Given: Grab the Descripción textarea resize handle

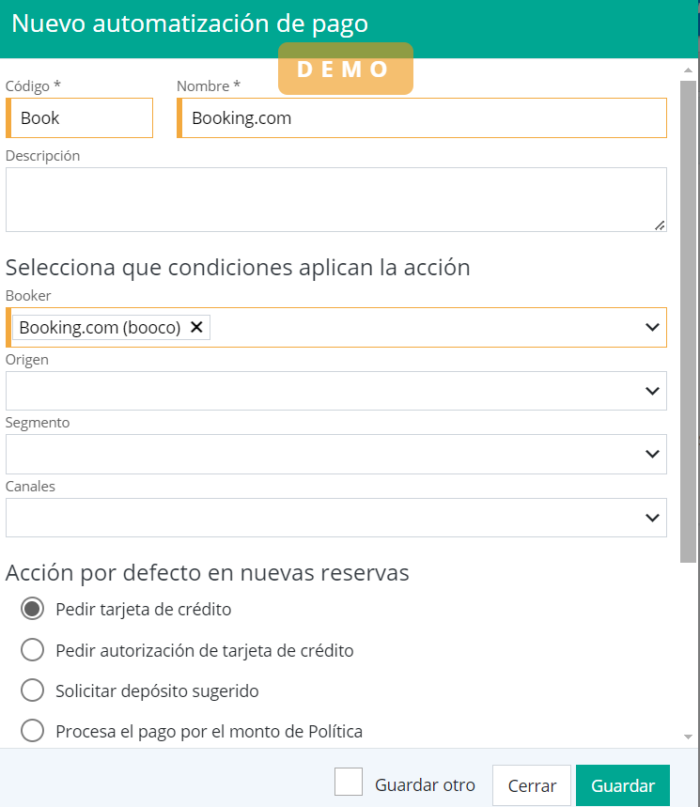Looking at the screenshot, I should (660, 225).
